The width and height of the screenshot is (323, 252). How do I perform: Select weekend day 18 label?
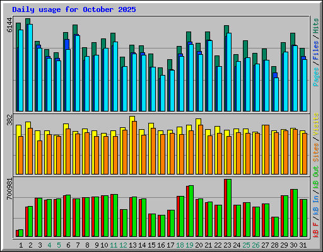tap(180, 245)
